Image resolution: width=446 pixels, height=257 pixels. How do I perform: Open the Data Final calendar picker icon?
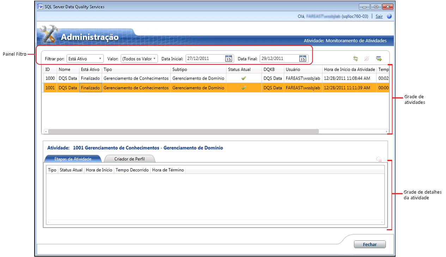coord(303,58)
